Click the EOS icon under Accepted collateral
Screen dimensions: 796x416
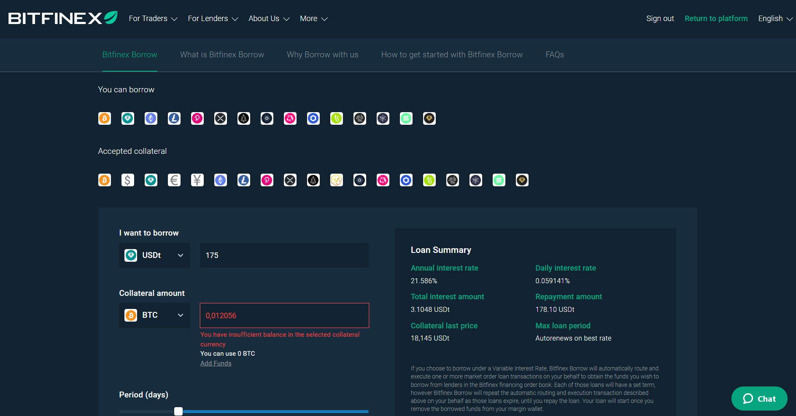[x=313, y=180]
